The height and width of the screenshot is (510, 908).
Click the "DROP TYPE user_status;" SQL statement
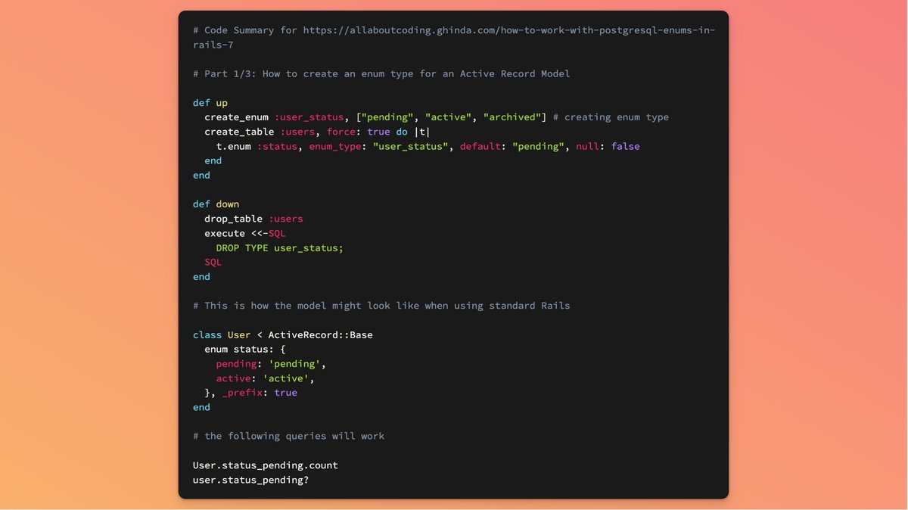[x=280, y=247]
